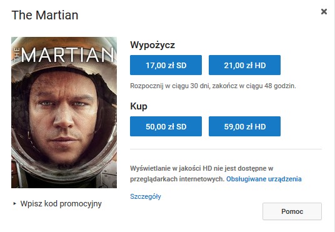Click The Martian movie poster thumbnail

[64, 113]
